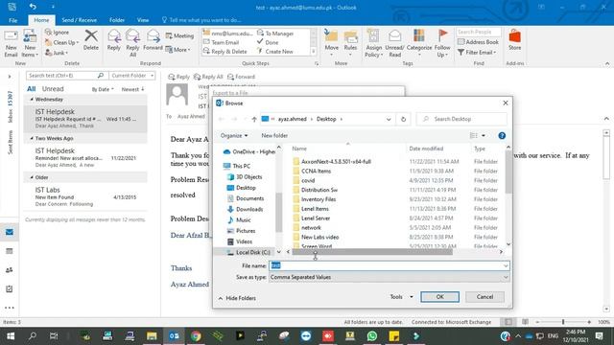Open the Junk dropdown
The height and width of the screenshot is (345, 614).
coord(57,53)
